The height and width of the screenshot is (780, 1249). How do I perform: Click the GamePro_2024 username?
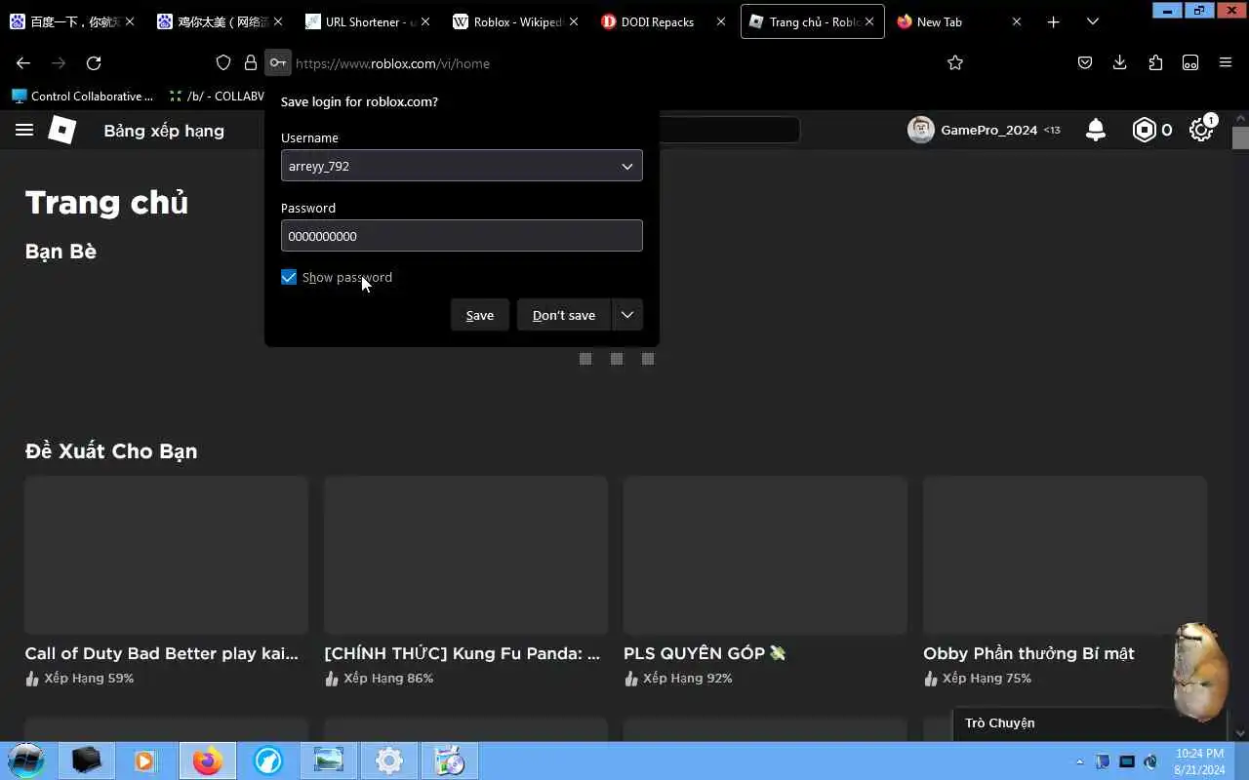tap(988, 130)
